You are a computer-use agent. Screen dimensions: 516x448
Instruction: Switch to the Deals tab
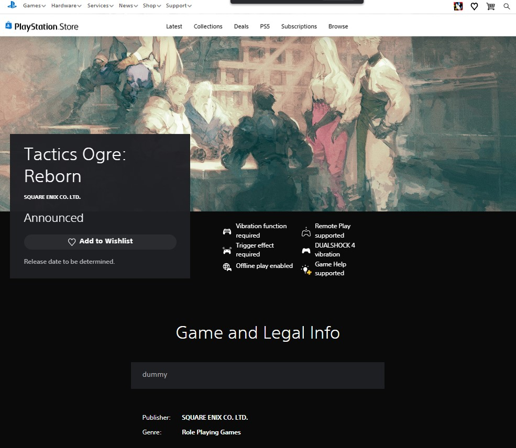tap(241, 26)
